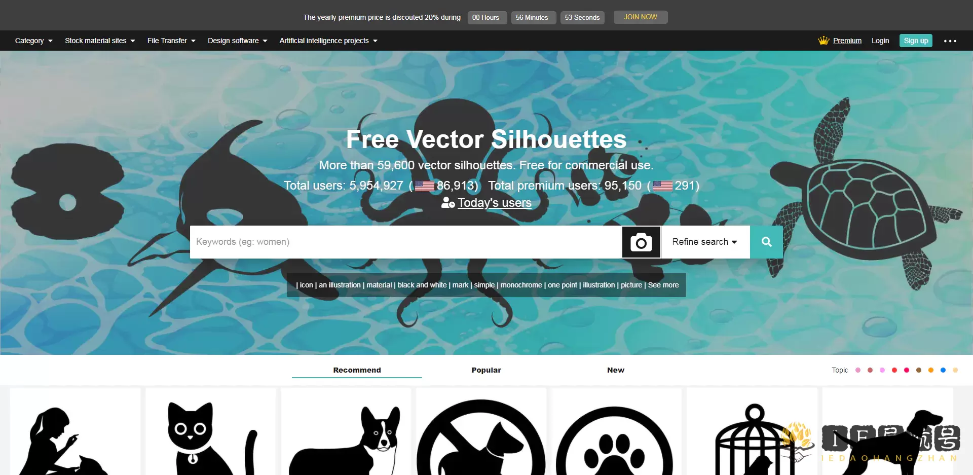The image size is (973, 475).
Task: Expand the Artificial intelligence projects menu
Action: pos(328,41)
